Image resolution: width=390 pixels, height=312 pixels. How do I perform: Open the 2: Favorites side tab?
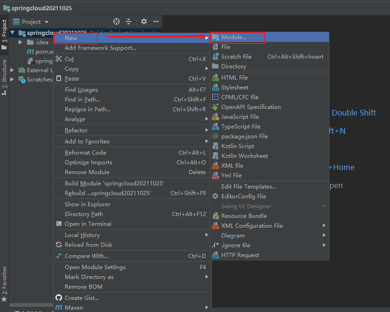(x=4, y=284)
